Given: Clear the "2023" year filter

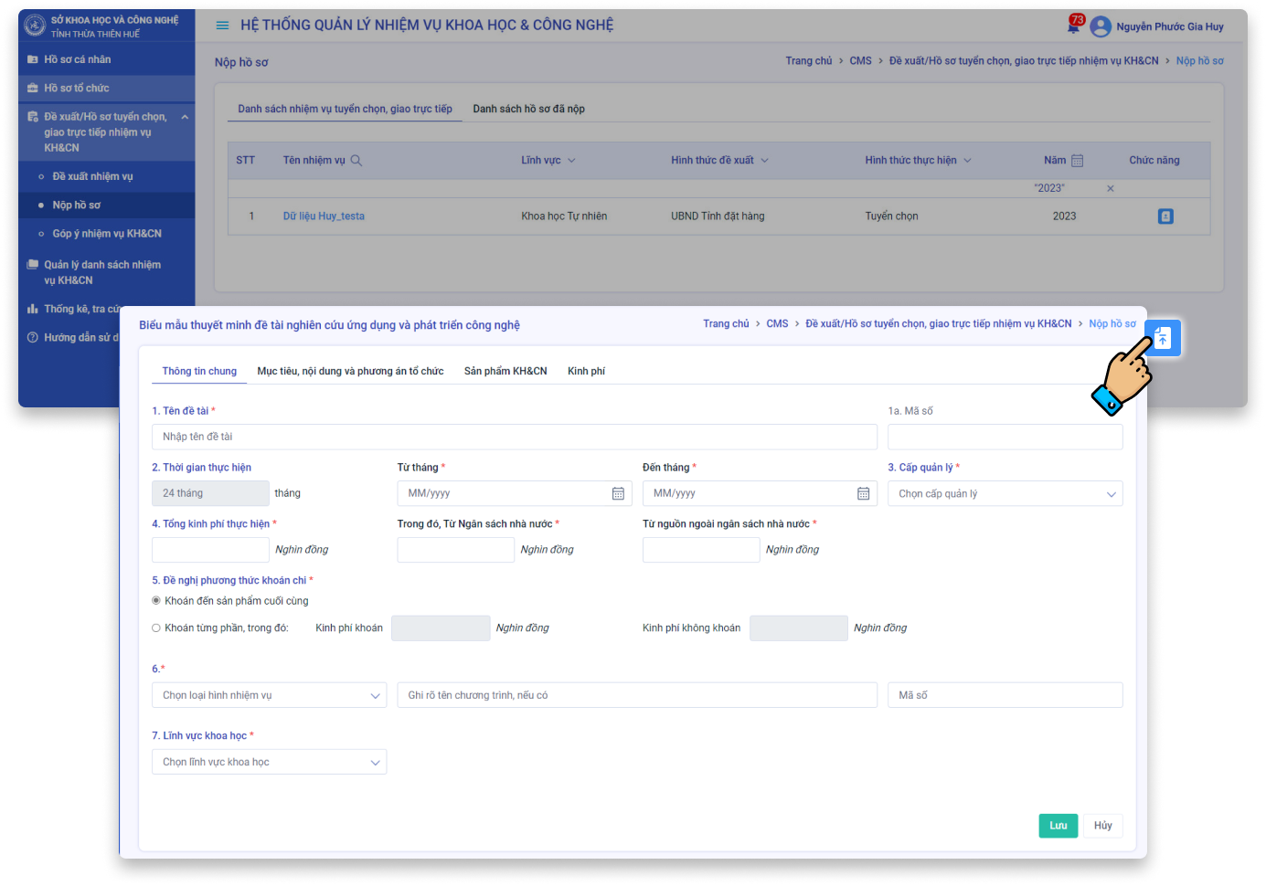Looking at the screenshot, I should pos(1111,188).
